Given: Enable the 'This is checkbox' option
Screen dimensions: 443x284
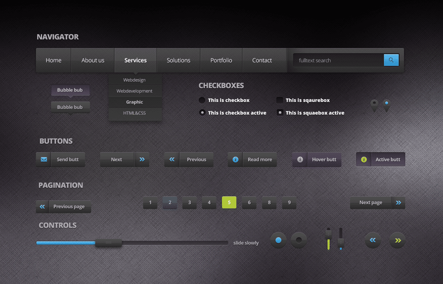Looking at the screenshot, I should 202,100.
